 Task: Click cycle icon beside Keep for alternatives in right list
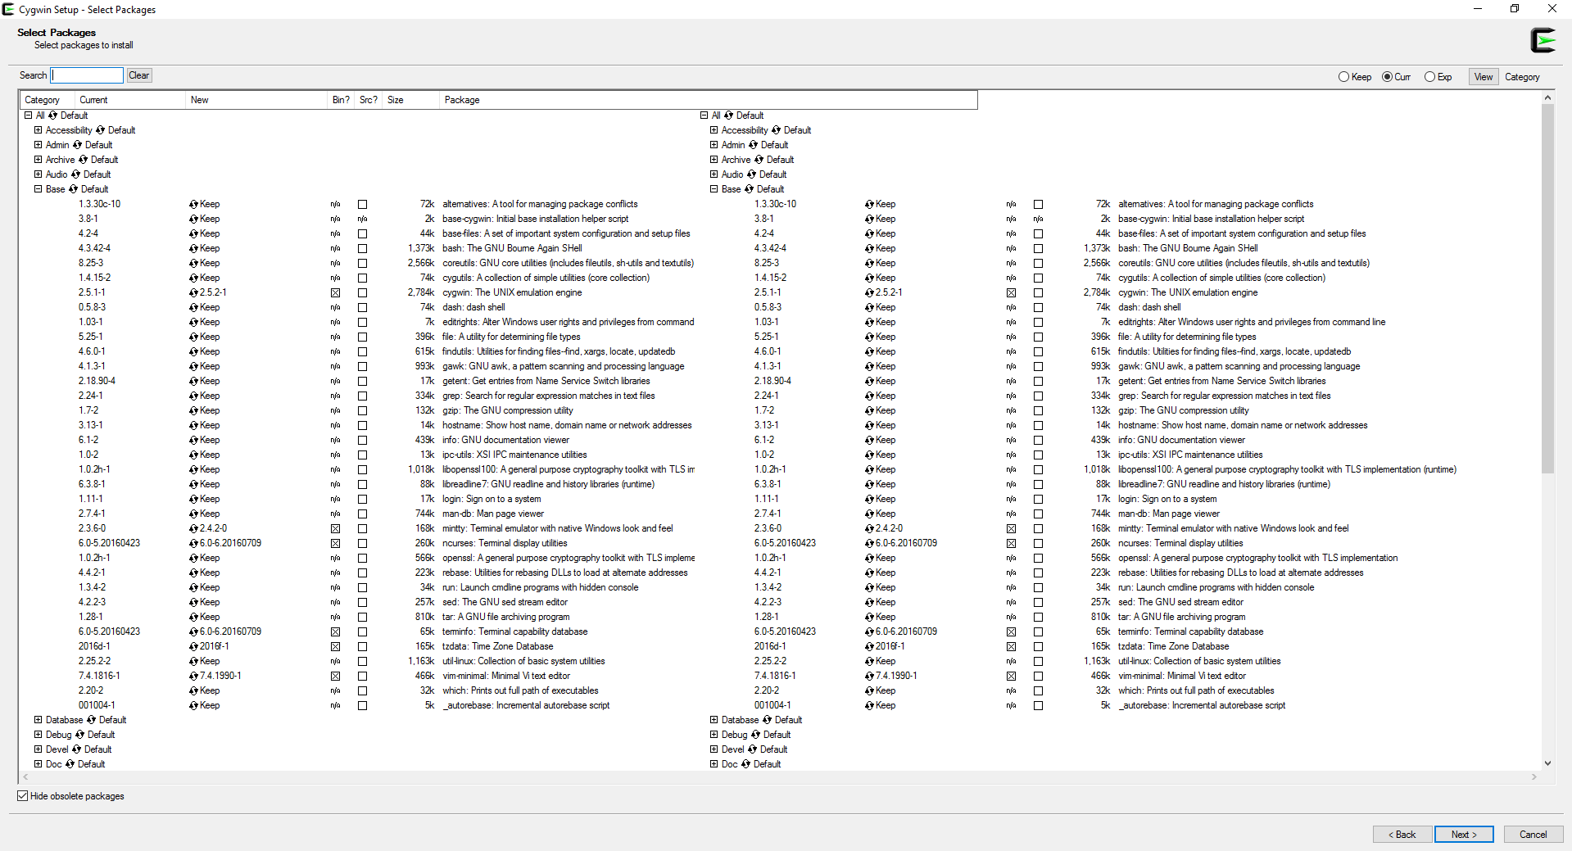pos(870,204)
